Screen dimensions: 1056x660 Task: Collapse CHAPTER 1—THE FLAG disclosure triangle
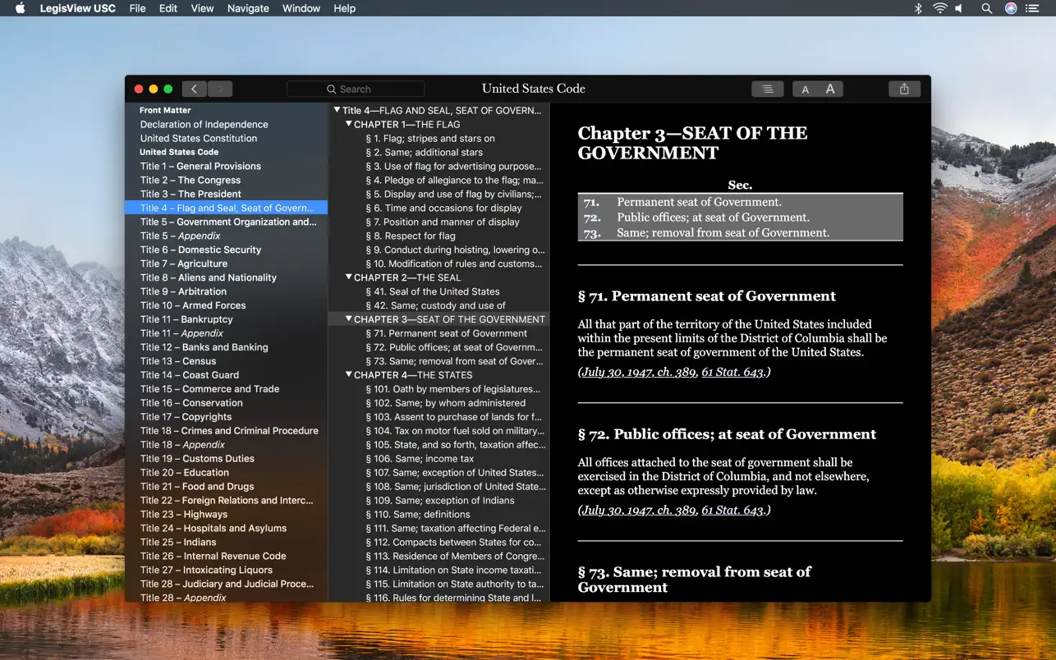347,124
